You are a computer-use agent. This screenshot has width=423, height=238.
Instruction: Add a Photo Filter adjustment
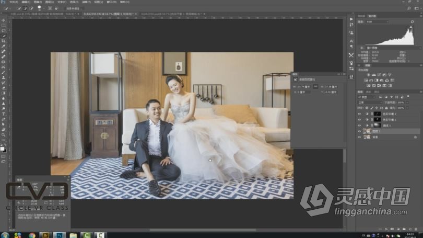pyautogui.click(x=381, y=80)
